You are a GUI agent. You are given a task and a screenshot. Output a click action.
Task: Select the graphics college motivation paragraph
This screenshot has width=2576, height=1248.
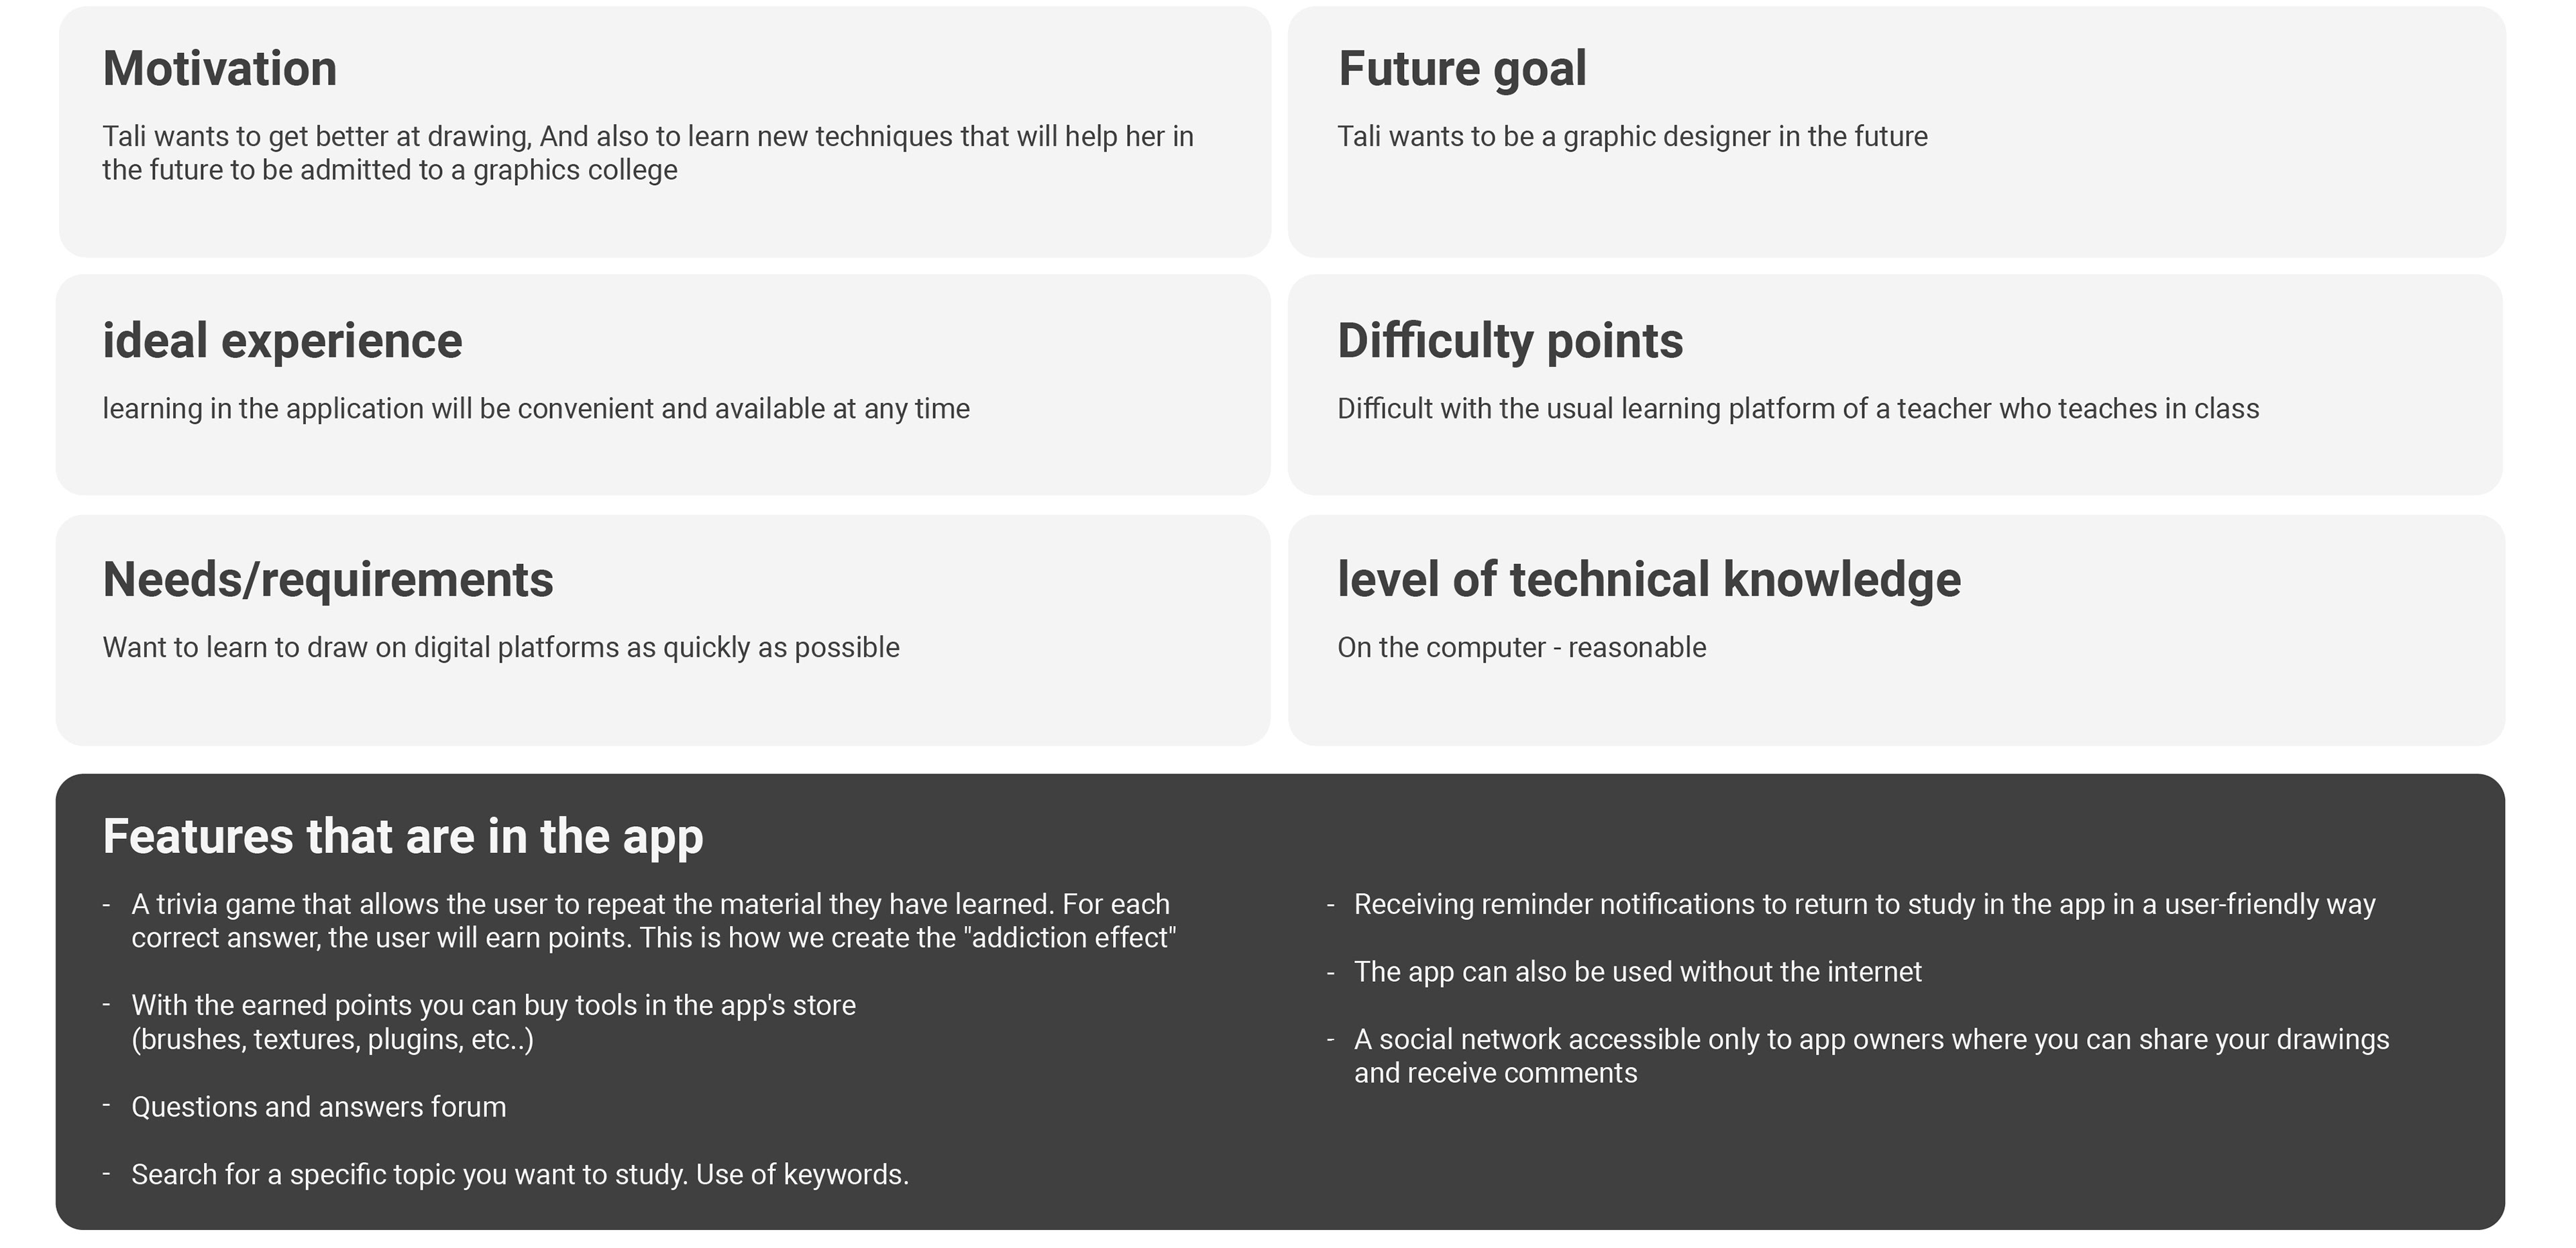pyautogui.click(x=648, y=153)
